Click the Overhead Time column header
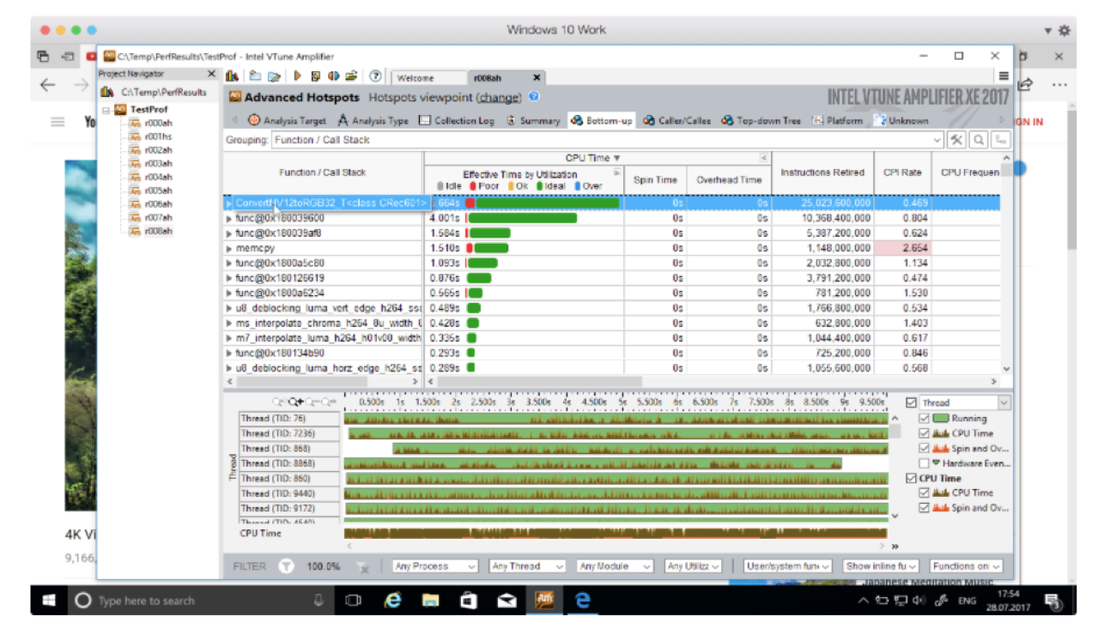Viewport: 1104px width, 635px height. [x=729, y=180]
